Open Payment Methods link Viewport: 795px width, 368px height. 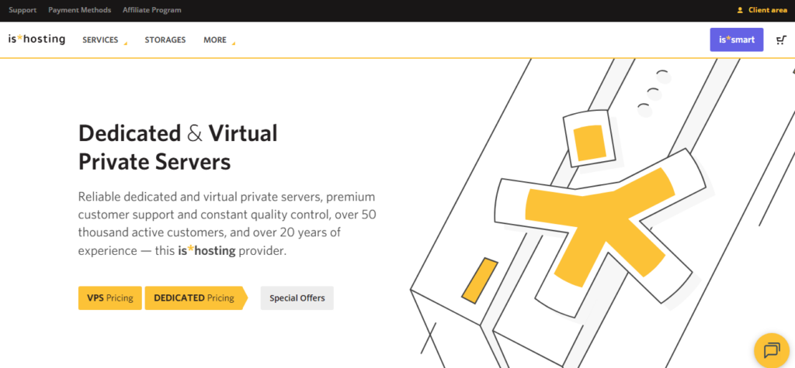80,10
